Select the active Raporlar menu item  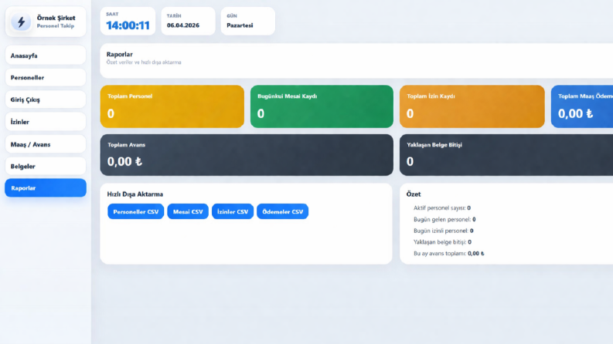click(46, 188)
